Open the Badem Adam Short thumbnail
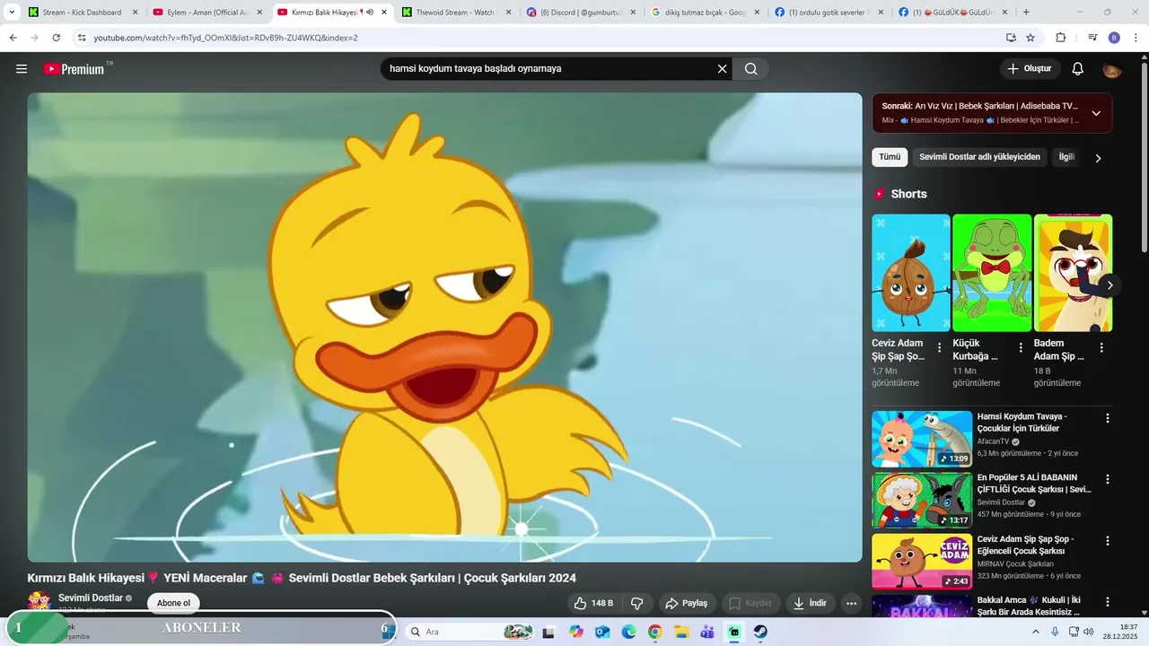The width and height of the screenshot is (1149, 646). 1073,273
